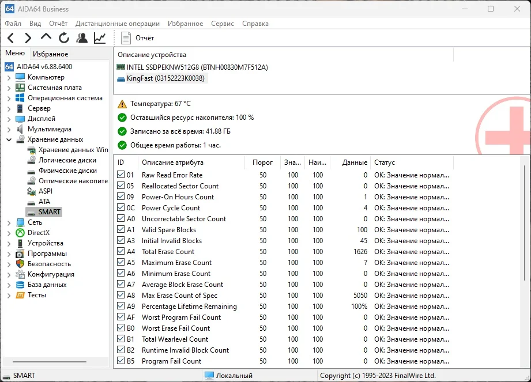
Task: Click the Устройства device icon
Action: (x=20, y=243)
